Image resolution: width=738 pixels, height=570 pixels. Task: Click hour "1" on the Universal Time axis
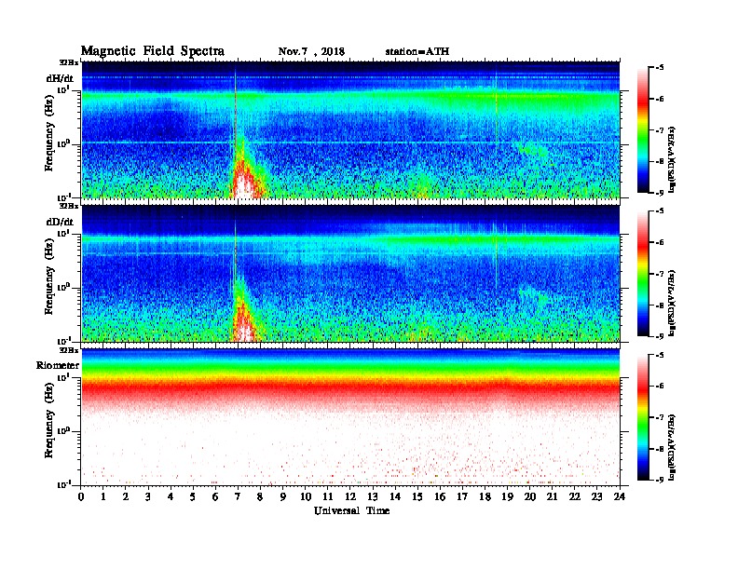(103, 497)
